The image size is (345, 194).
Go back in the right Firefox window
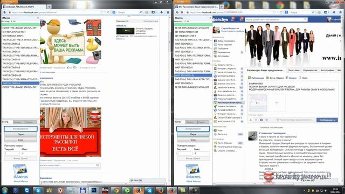coord(177,12)
